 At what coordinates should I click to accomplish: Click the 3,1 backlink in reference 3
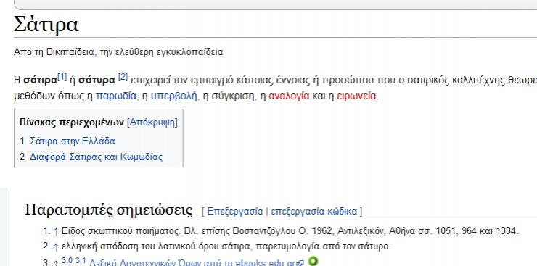pos(81,260)
